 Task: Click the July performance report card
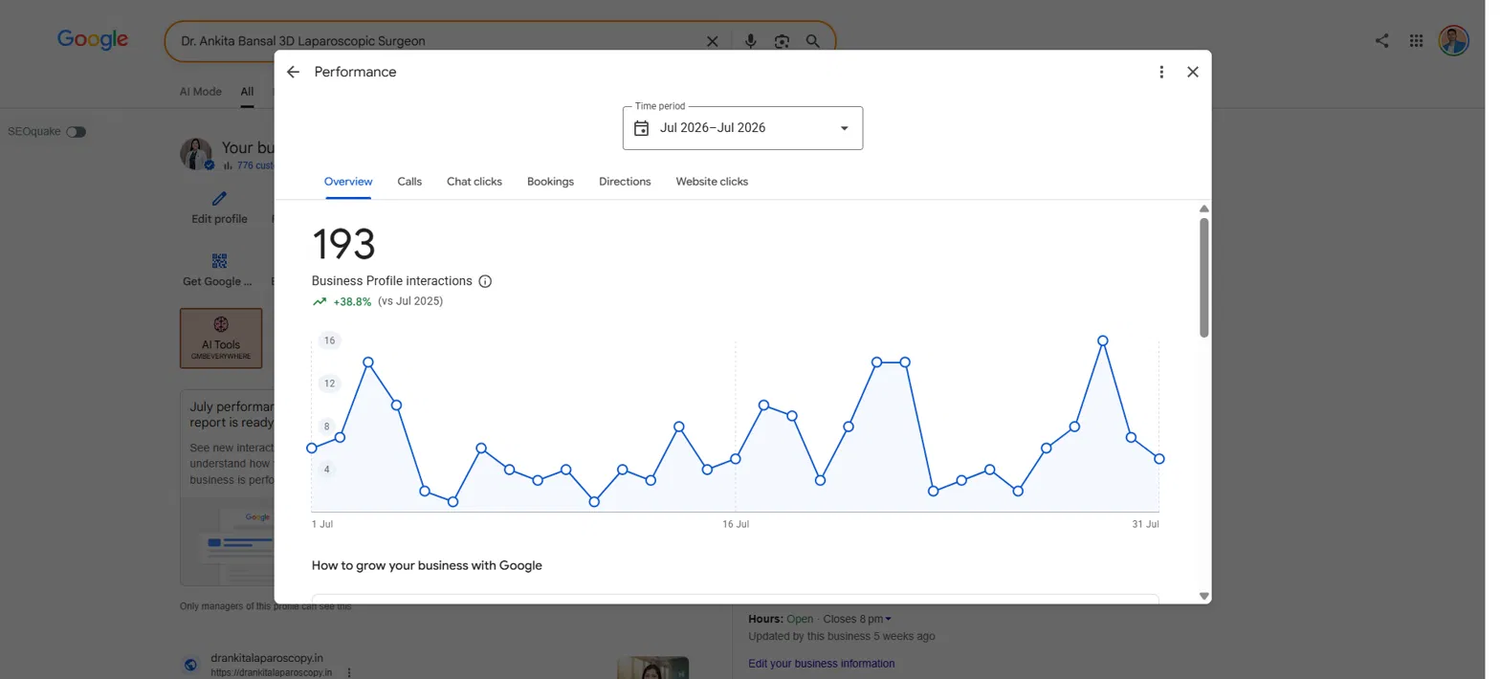coord(228,487)
